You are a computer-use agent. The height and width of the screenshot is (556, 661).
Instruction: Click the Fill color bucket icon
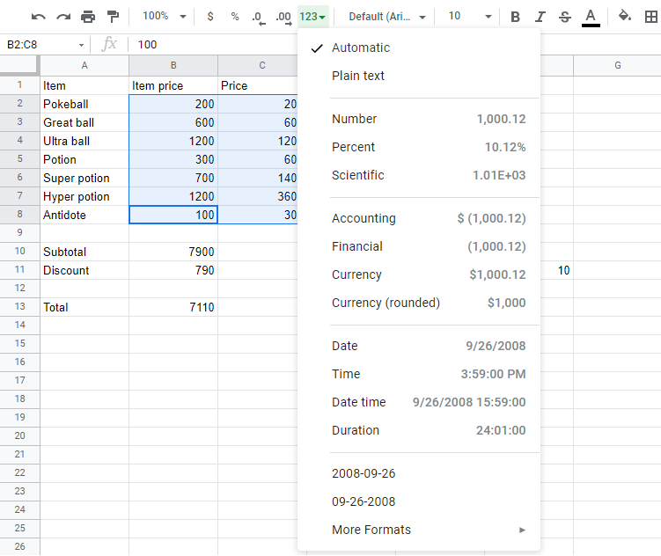[625, 17]
